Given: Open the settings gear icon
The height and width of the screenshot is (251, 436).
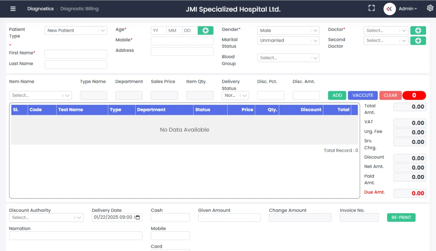Looking at the screenshot, I should pyautogui.click(x=430, y=8).
